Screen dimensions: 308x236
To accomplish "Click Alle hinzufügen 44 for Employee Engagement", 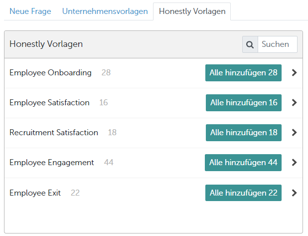I will click(x=243, y=162).
